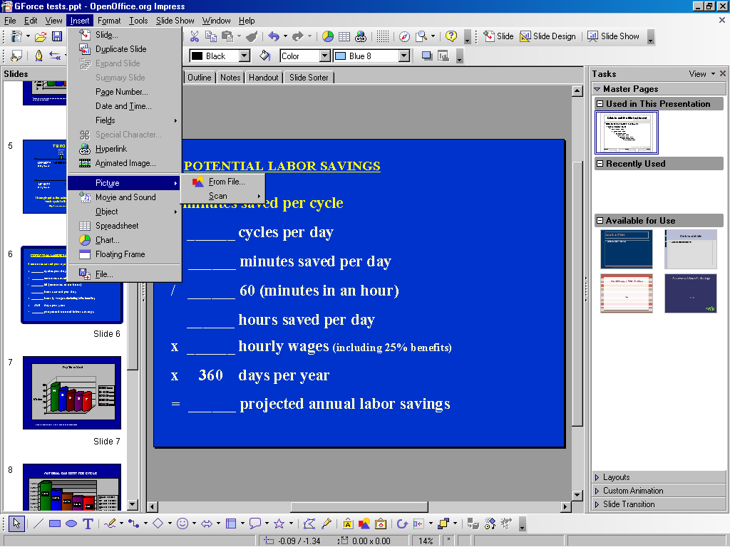Screen dimensions: 730x547
Task: Switch to the Slide Sorter tab
Action: tap(308, 78)
